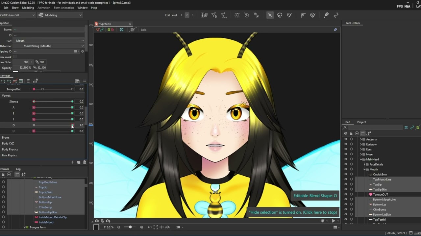Create a rotation deformer icon
This screenshot has height=236, width=421.
(x=247, y=15)
